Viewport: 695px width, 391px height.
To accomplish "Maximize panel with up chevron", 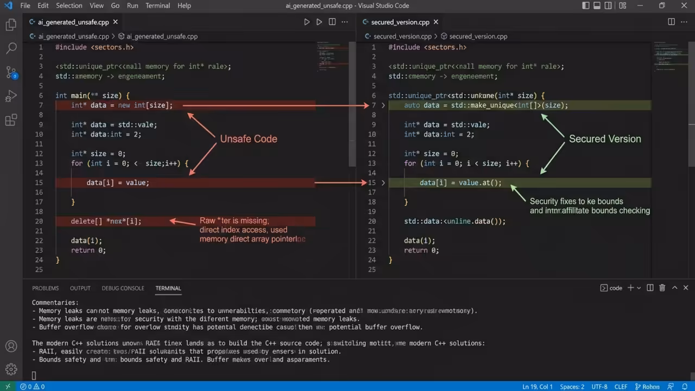I will coord(674,288).
